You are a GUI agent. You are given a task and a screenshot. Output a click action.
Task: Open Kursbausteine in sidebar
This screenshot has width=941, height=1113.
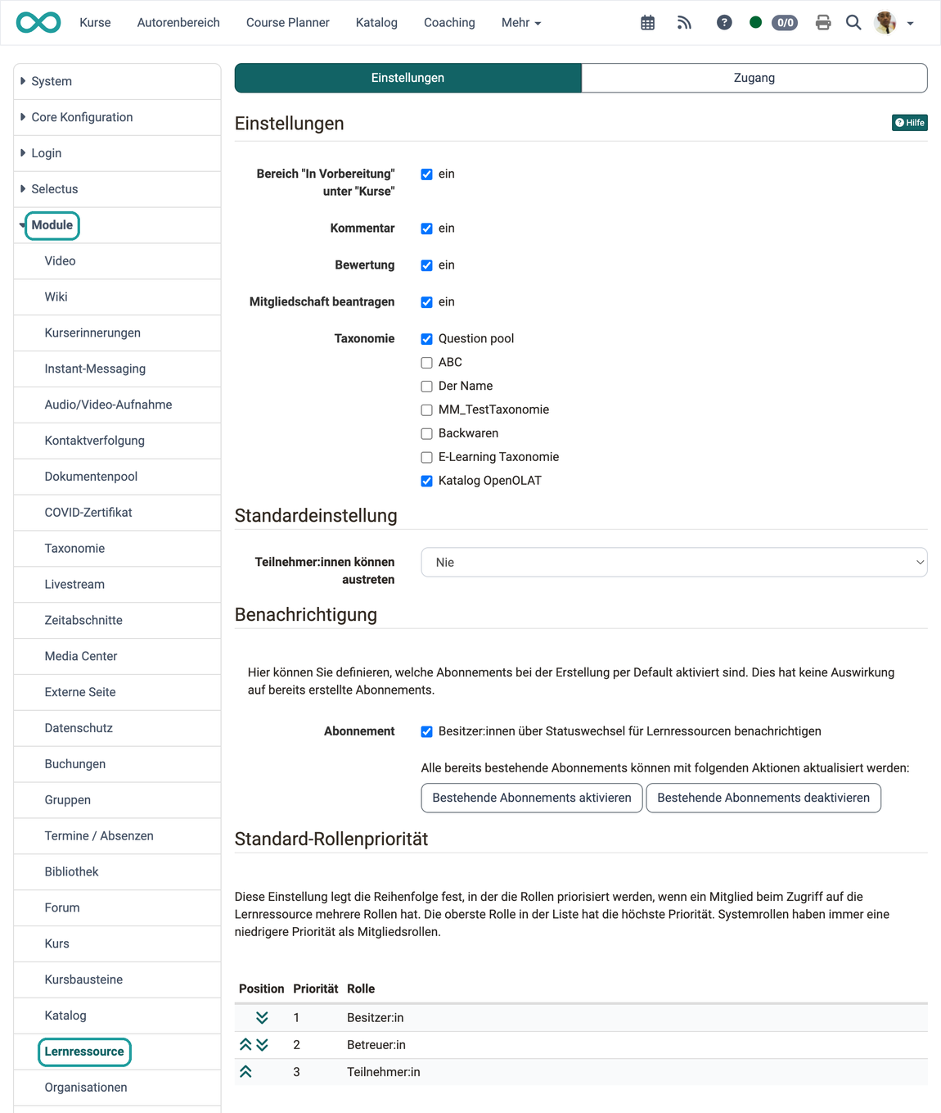pos(117,980)
